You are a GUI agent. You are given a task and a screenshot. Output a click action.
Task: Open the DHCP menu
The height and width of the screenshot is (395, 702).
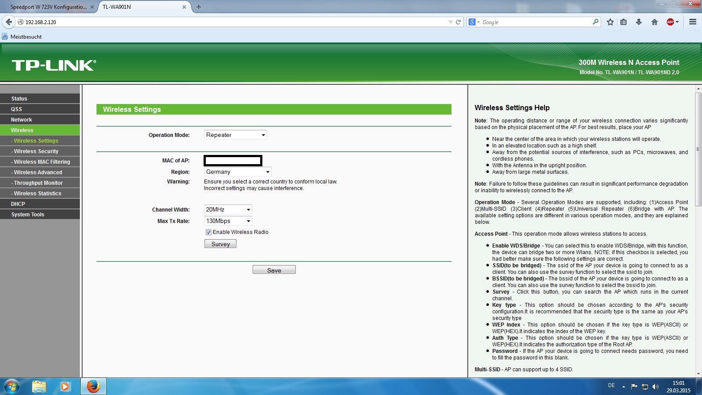(40, 204)
